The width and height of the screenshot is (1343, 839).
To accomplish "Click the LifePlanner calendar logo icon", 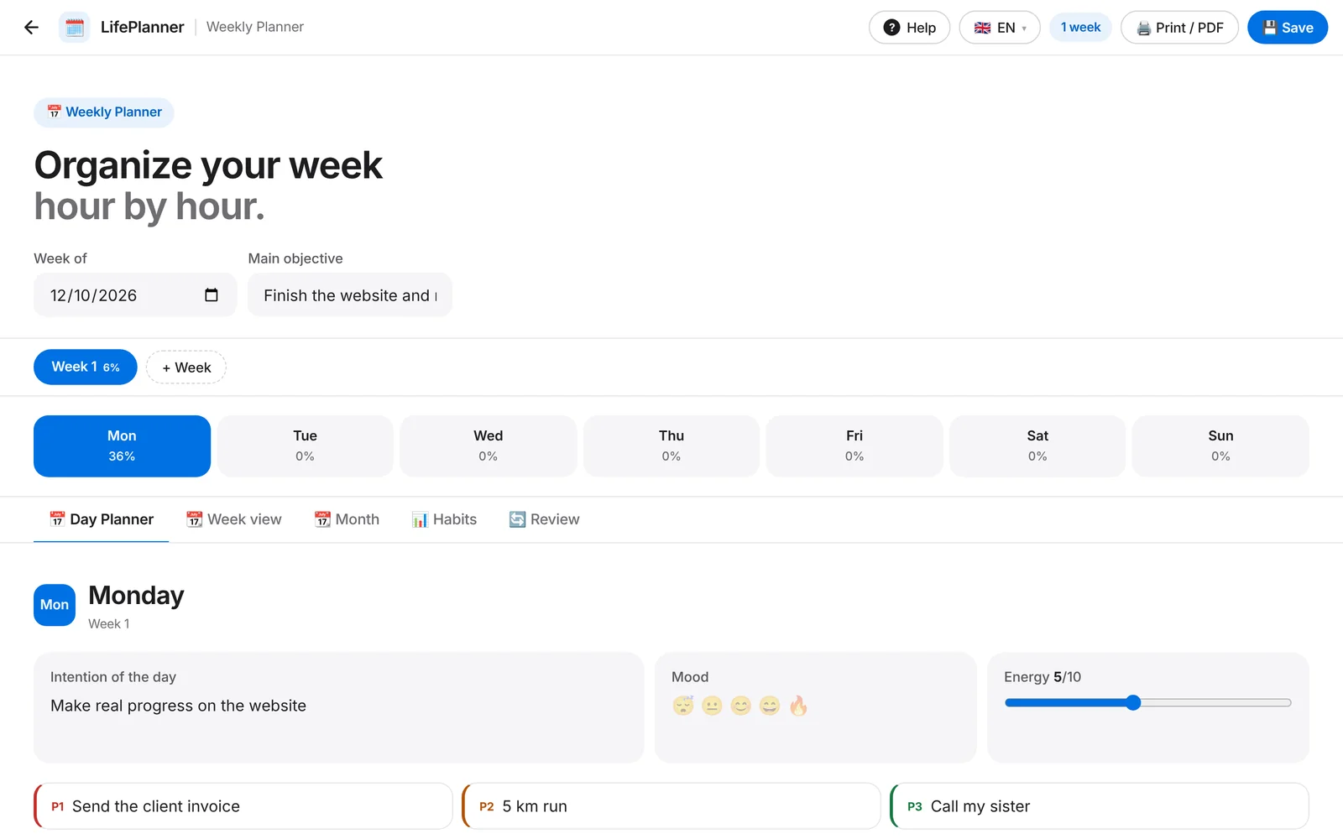I will click(x=75, y=28).
